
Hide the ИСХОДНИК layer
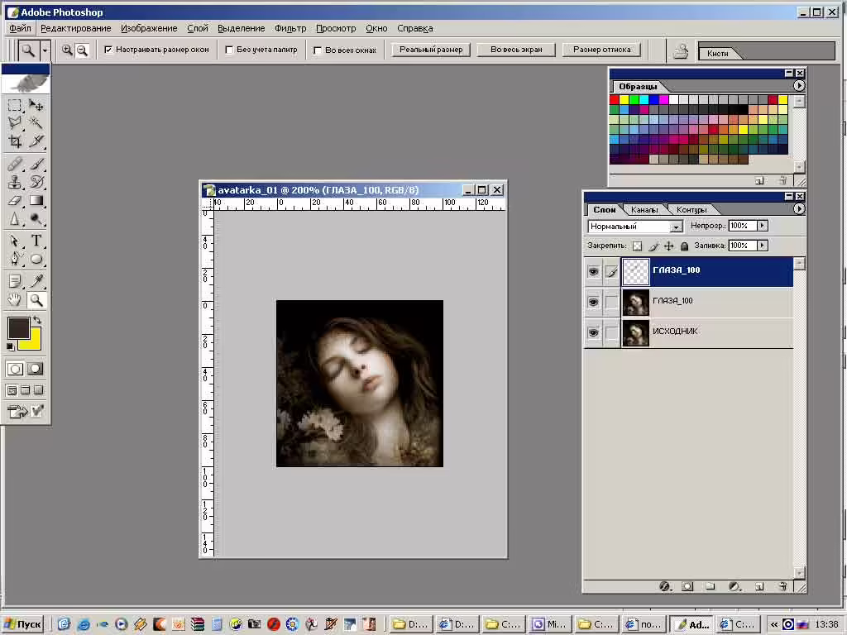tap(593, 332)
